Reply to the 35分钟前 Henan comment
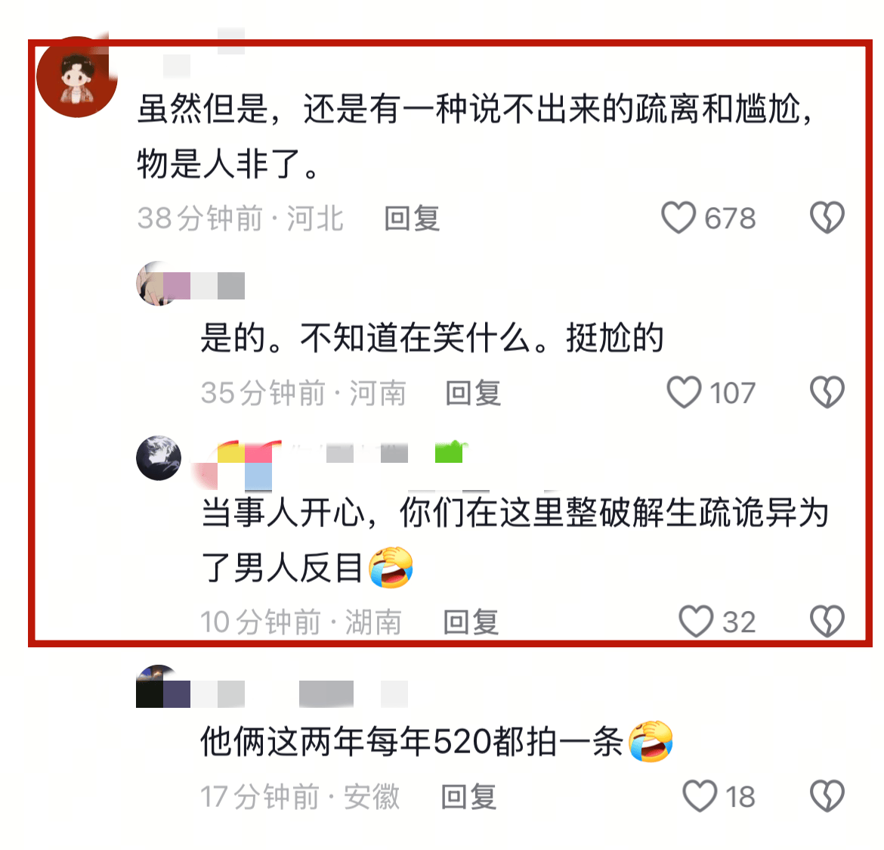884x850 pixels. pyautogui.click(x=473, y=392)
